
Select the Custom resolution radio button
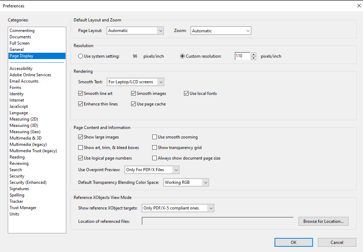(x=183, y=56)
